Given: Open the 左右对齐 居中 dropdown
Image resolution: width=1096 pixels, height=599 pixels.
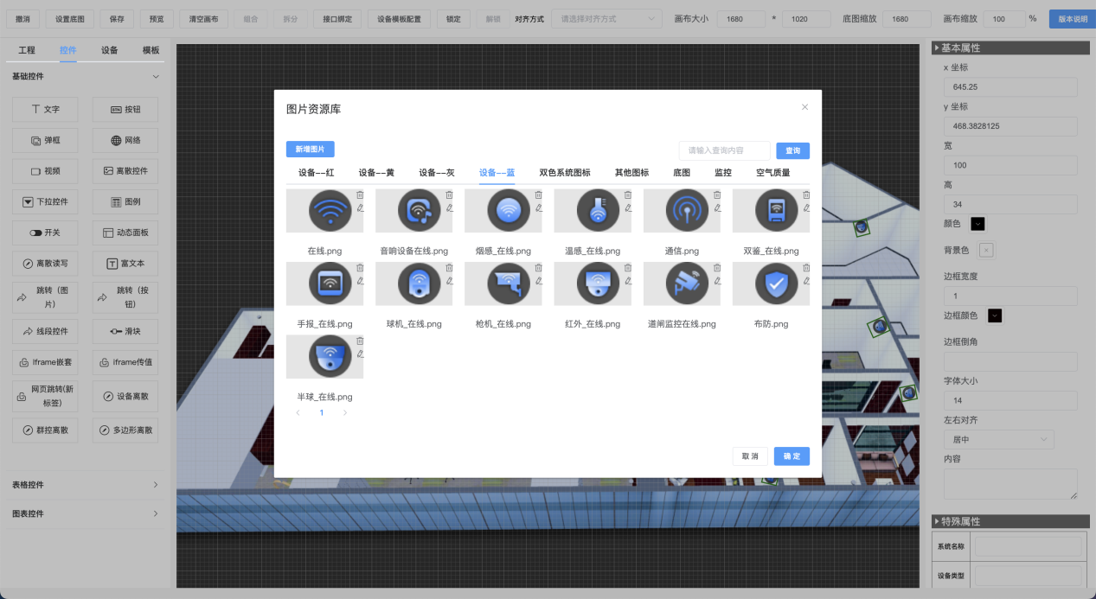Looking at the screenshot, I should pyautogui.click(x=998, y=439).
